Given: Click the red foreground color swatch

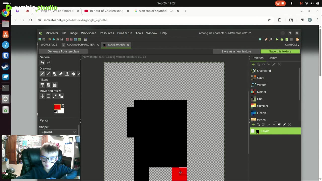Looking at the screenshot, I should (x=57, y=107).
